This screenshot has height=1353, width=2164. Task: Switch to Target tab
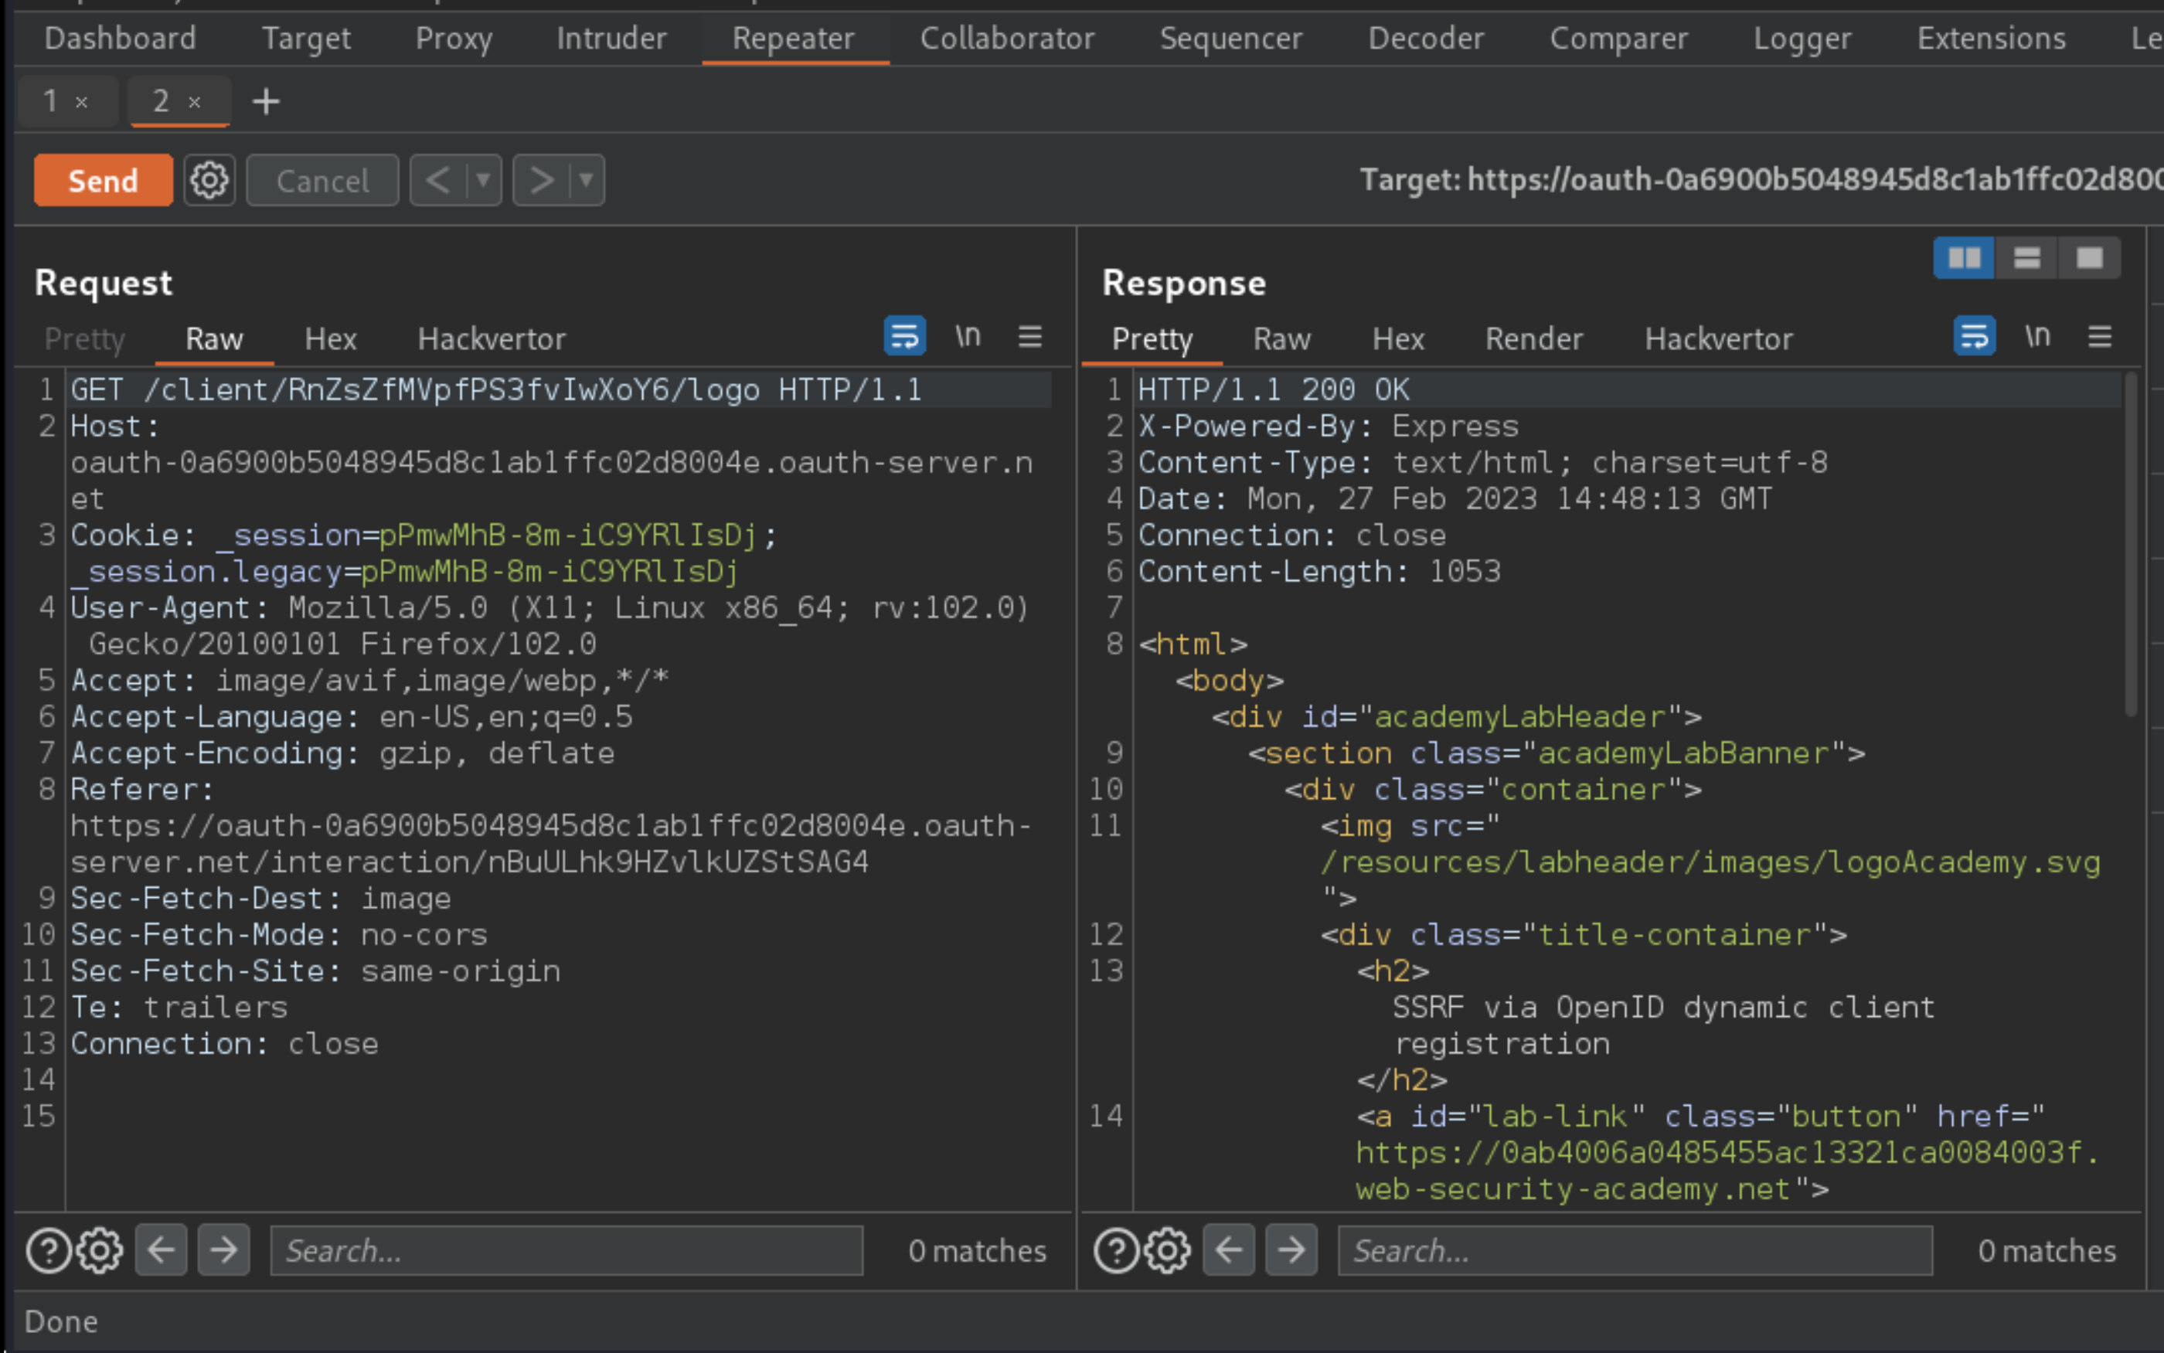click(x=306, y=39)
